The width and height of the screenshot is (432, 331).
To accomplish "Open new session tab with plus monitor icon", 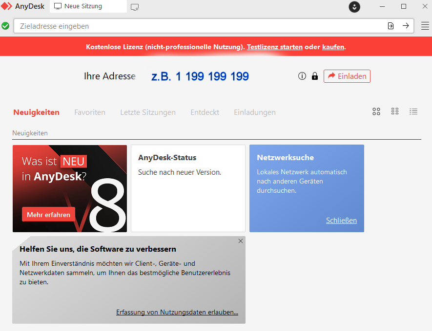I will [135, 7].
